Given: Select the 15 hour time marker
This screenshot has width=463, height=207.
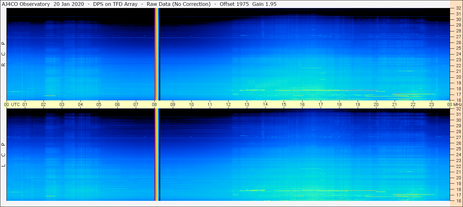Looking at the screenshot, I should click(x=284, y=104).
